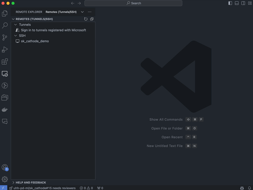Collapse all in Remotes section
Image resolution: width=253 pixels, height=190 pixels.
click(x=92, y=19)
